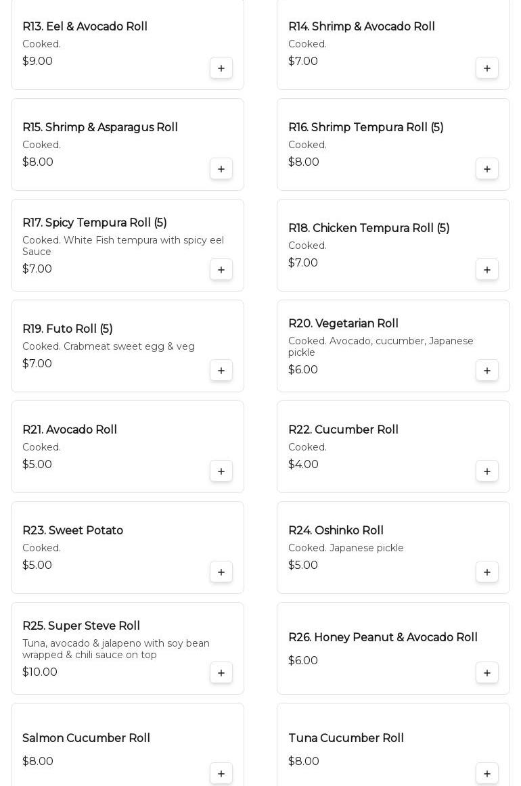Click plus button for Shrimp & Asparagus Roll
The height and width of the screenshot is (786, 521).
(x=221, y=169)
